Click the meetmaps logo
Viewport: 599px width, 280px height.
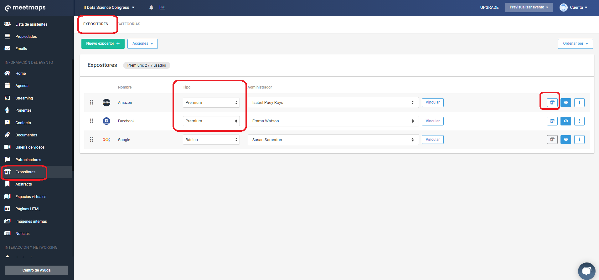(x=25, y=8)
